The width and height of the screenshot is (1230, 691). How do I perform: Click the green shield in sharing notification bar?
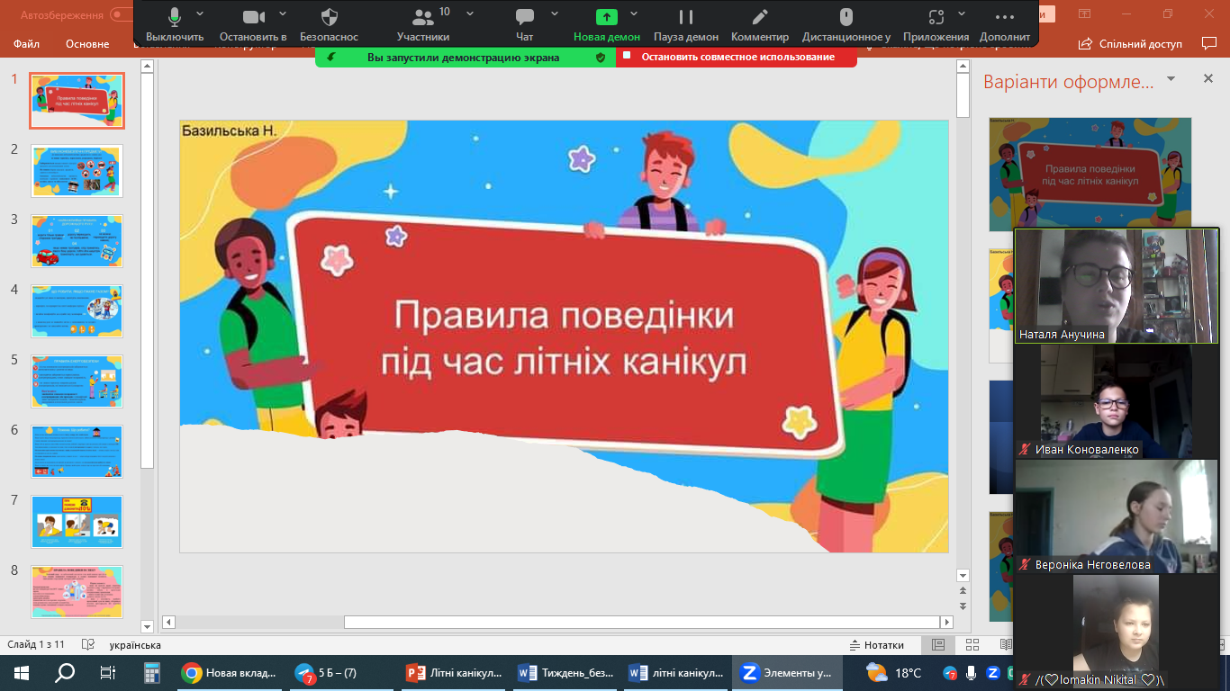coord(601,57)
